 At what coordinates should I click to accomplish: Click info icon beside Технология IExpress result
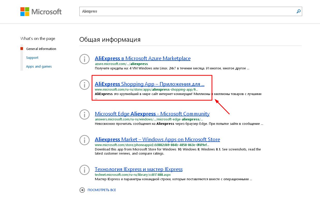pos(85,170)
